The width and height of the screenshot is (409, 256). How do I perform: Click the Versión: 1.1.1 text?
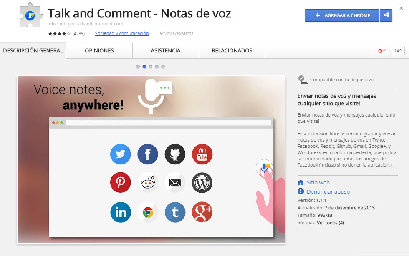(312, 200)
